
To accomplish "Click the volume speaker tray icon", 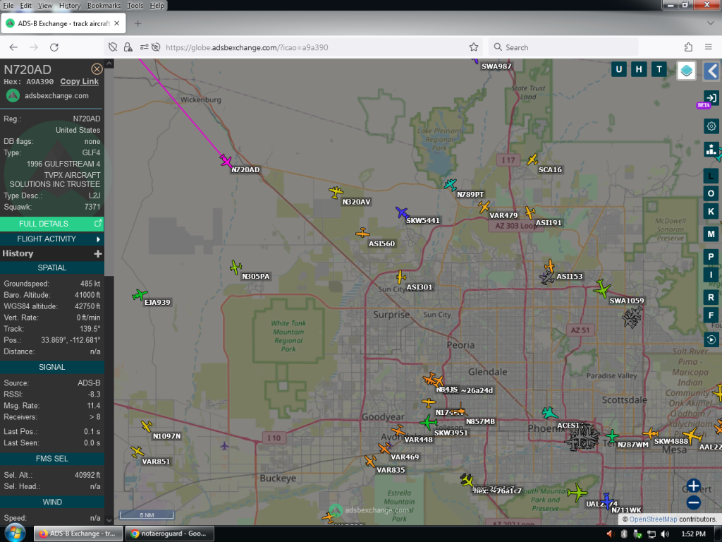I will (665, 534).
